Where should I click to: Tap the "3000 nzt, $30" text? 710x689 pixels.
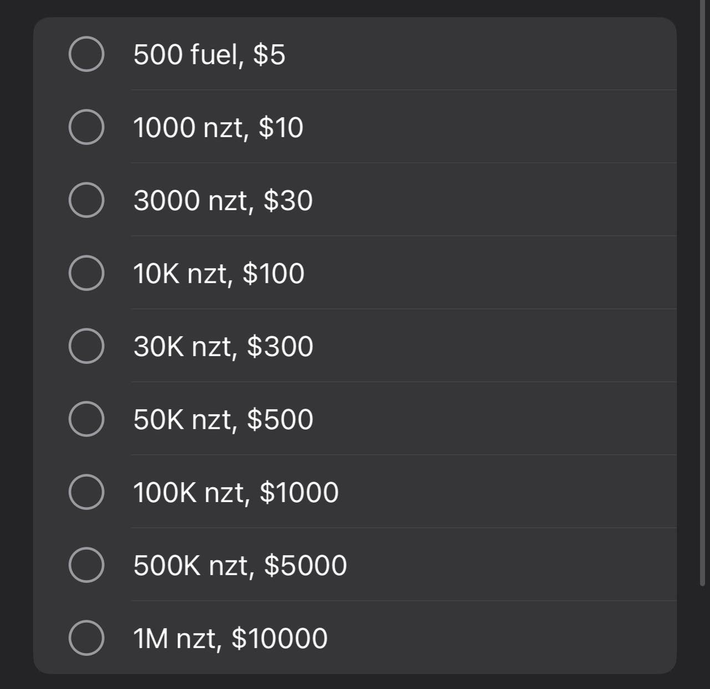tap(223, 200)
